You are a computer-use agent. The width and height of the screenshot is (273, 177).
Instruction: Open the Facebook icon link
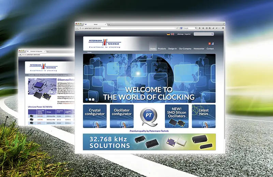click(x=213, y=44)
